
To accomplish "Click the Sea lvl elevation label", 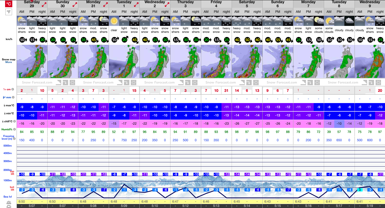I will coord(7,197).
